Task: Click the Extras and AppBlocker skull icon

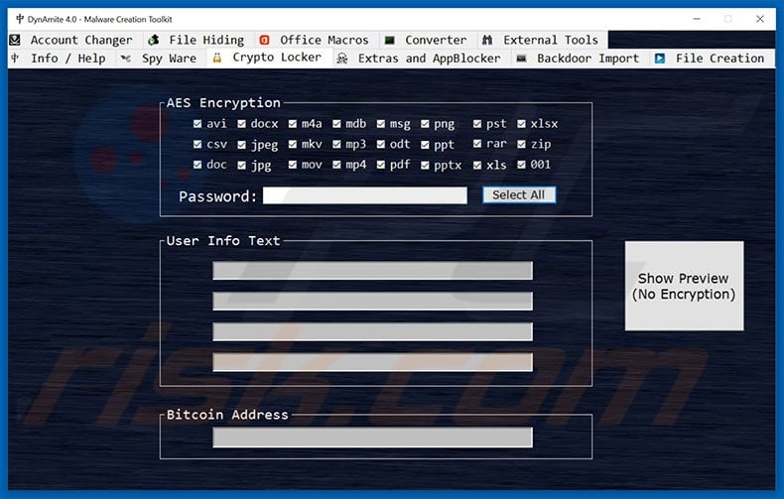Action: [x=342, y=59]
